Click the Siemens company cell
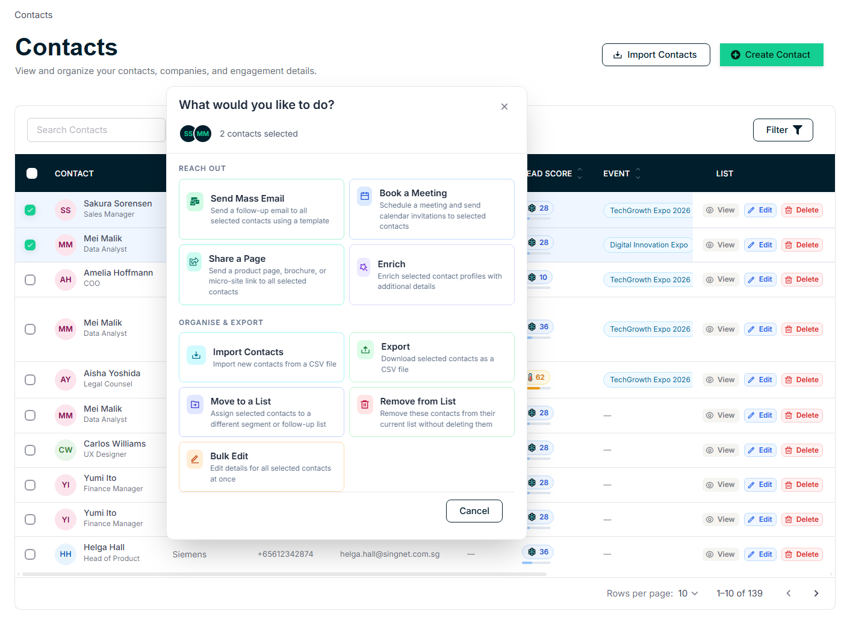This screenshot has height=629, width=850. tap(190, 554)
